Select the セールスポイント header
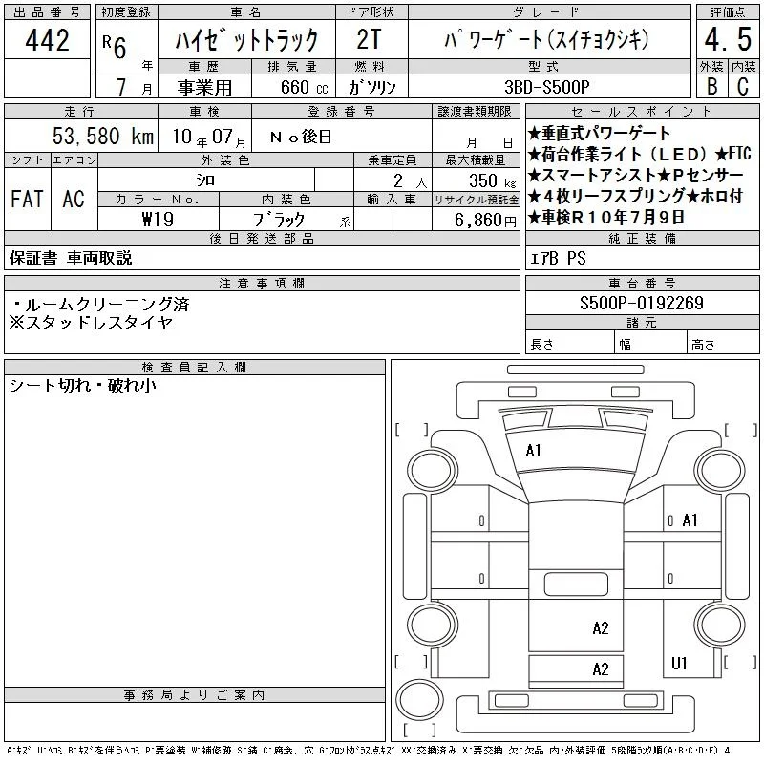Viewport: 764px width, 764px height. click(x=642, y=112)
